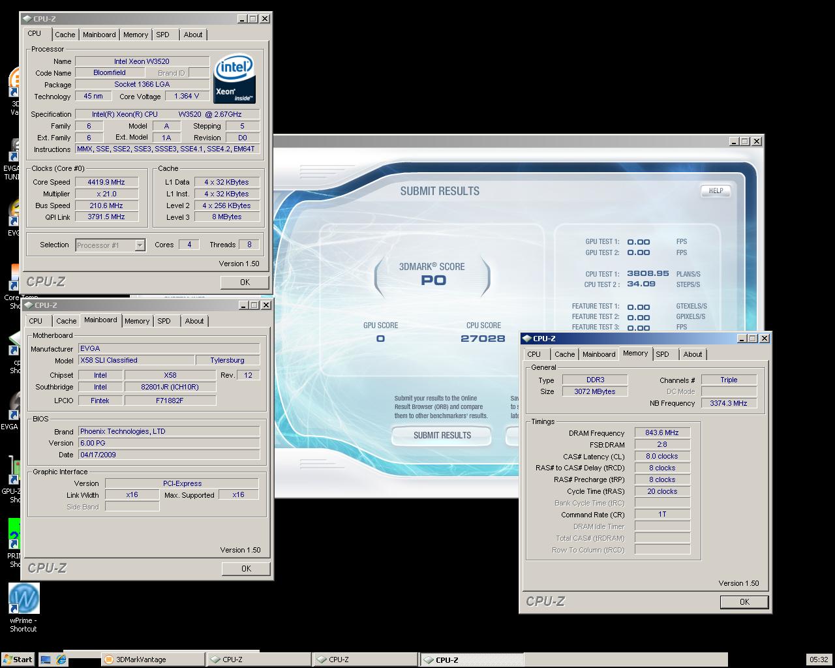Select the pressed CPU-Z taskbar button
The width and height of the screenshot is (835, 668).
472,660
